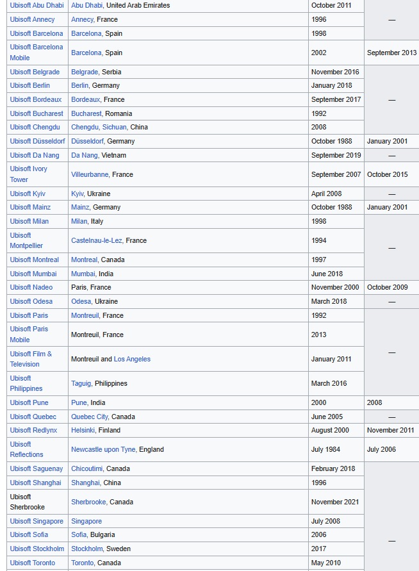Viewport: 419px width, 571px height.
Task: Follow the Montreuil link in Ubisoft Paris row
Action: click(85, 316)
